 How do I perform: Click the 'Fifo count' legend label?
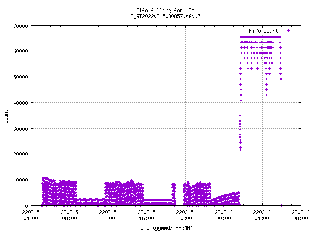point(263,31)
